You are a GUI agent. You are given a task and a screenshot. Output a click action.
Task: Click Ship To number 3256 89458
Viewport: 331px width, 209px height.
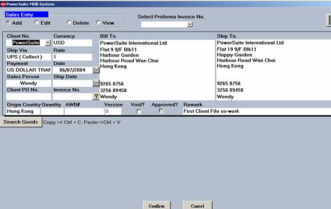point(230,90)
